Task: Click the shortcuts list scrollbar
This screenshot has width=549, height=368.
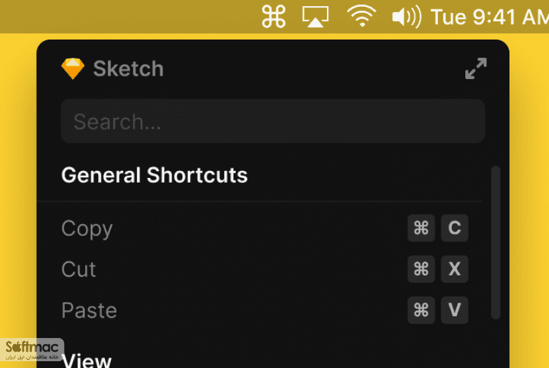Action: [x=495, y=243]
